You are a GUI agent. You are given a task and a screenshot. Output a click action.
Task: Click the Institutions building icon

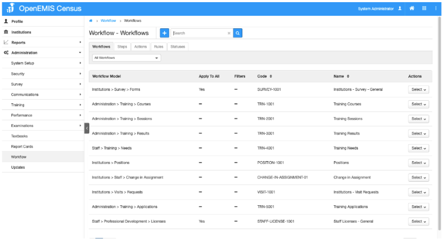click(x=6, y=32)
